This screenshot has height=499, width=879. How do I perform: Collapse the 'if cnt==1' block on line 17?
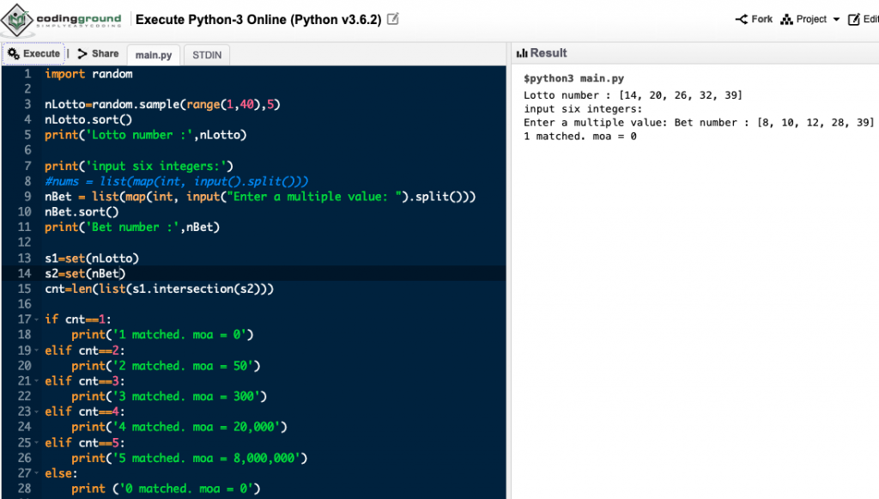pyautogui.click(x=36, y=319)
